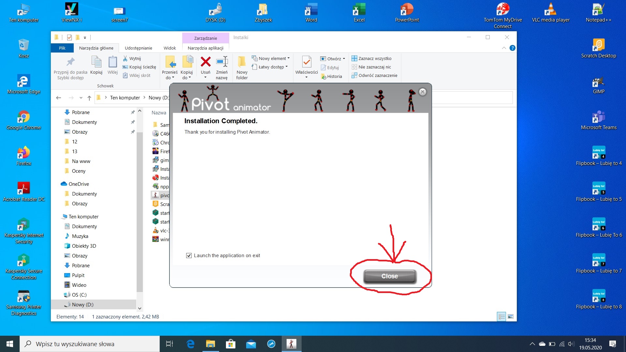
Task: Select Muzyka in navigation pane
Action: tap(80, 236)
